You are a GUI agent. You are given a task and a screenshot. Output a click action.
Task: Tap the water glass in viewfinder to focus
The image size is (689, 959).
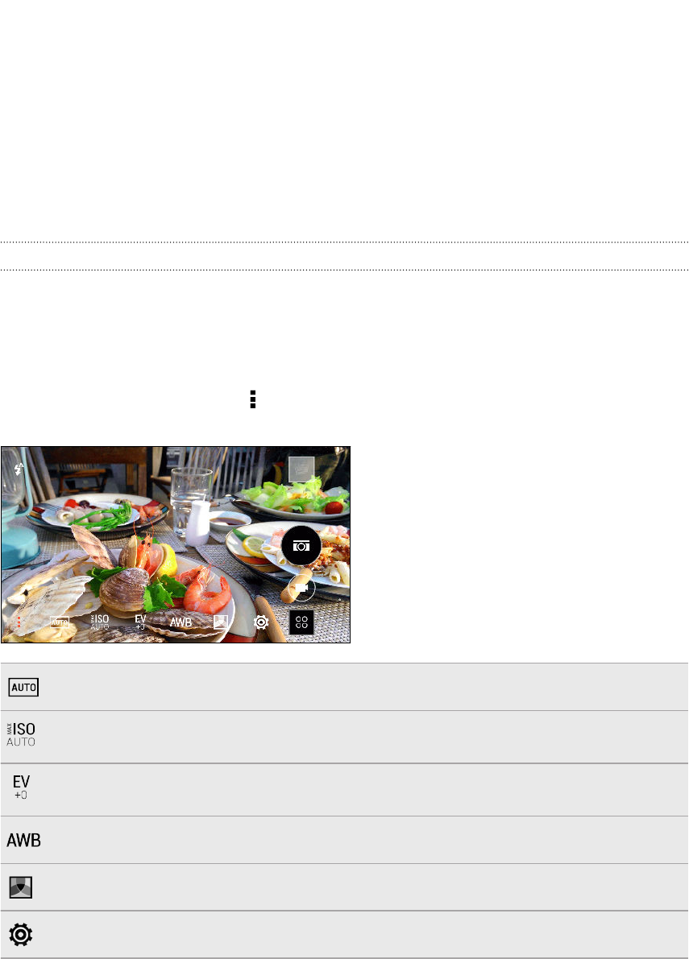[190, 502]
